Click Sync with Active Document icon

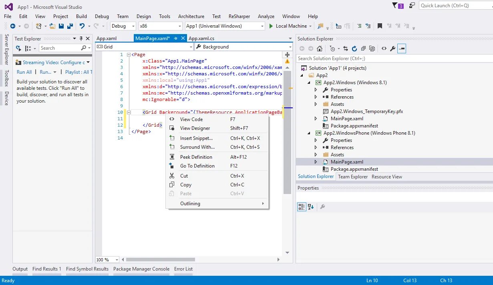346,49
